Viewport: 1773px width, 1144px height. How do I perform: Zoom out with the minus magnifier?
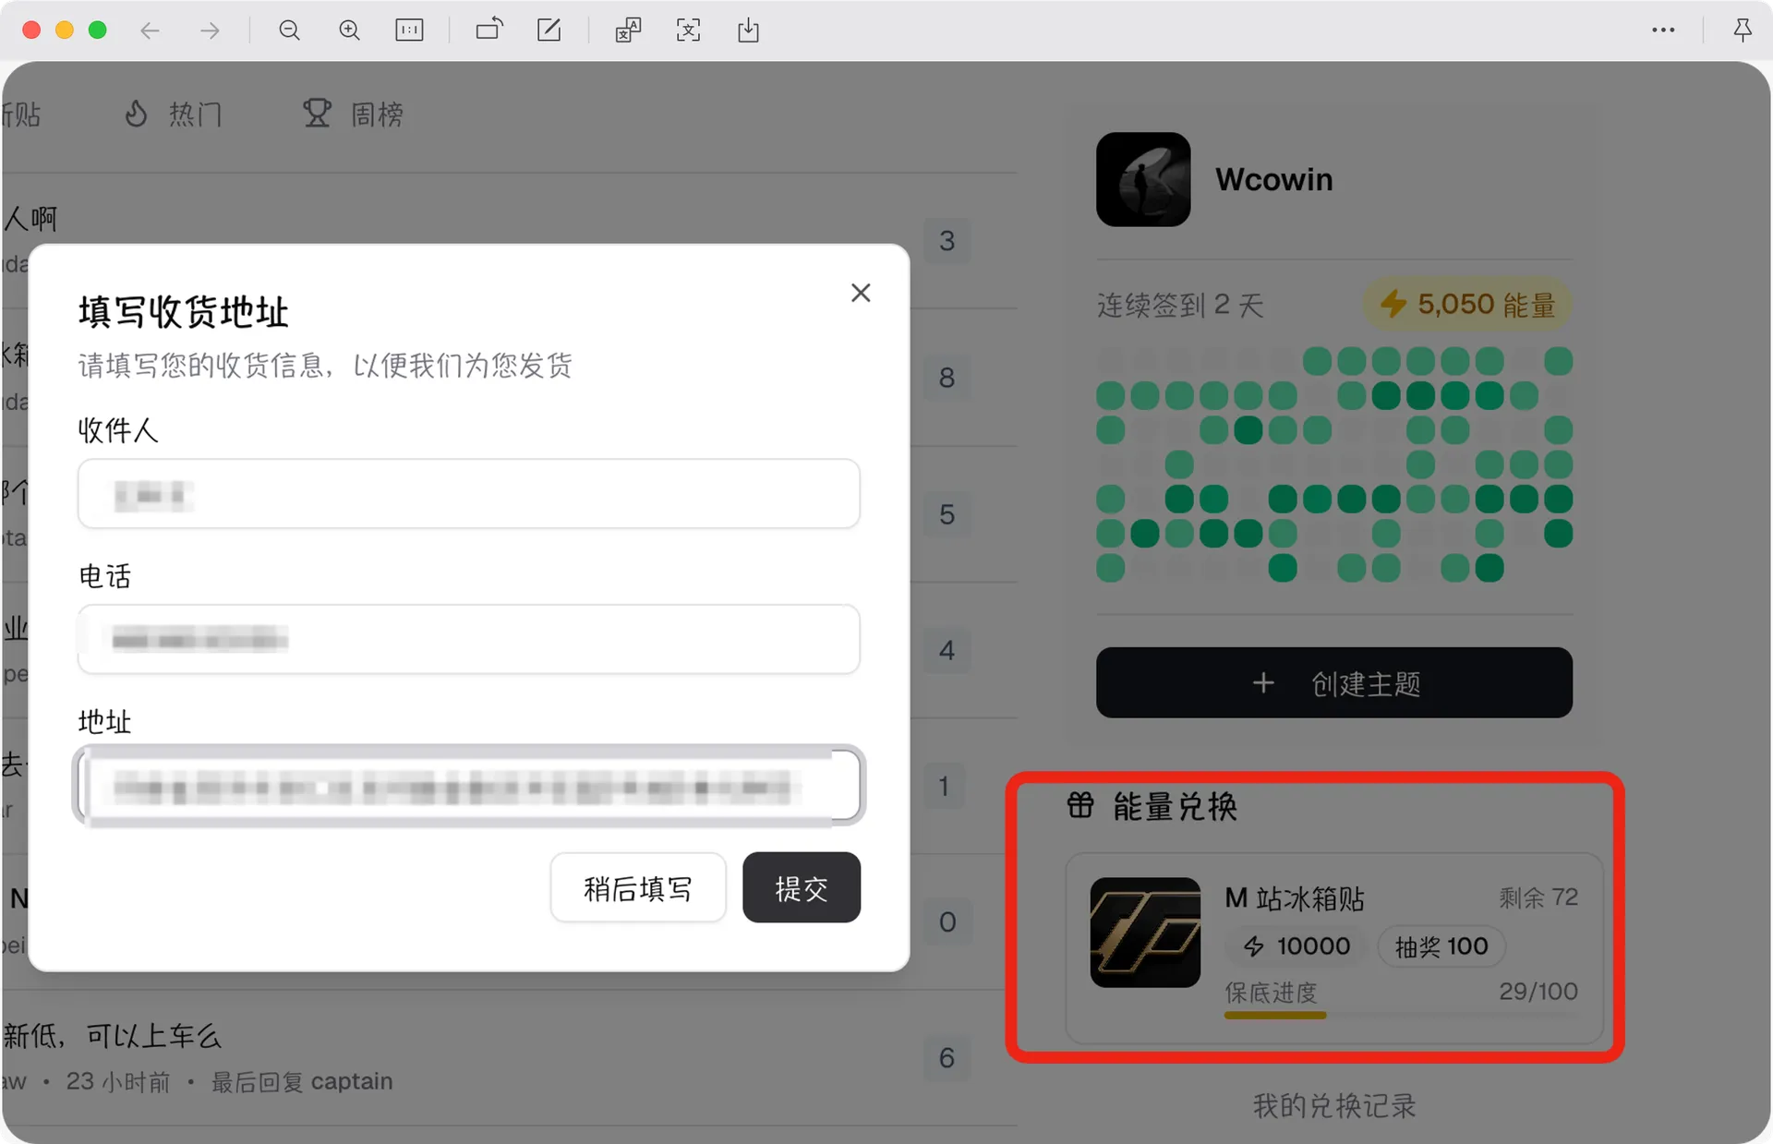point(290,30)
